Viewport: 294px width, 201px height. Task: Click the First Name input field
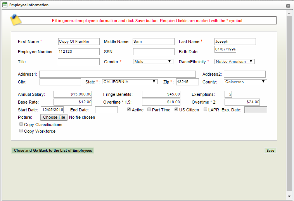tap(79, 42)
